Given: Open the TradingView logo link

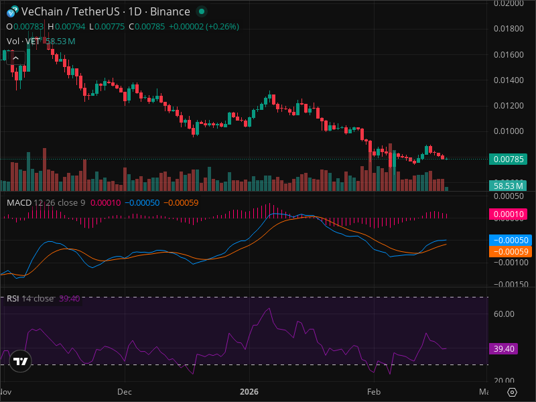Looking at the screenshot, I should point(21,361).
